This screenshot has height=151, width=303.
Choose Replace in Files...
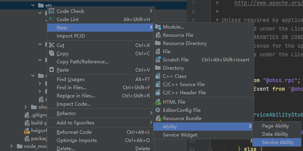(100, 96)
